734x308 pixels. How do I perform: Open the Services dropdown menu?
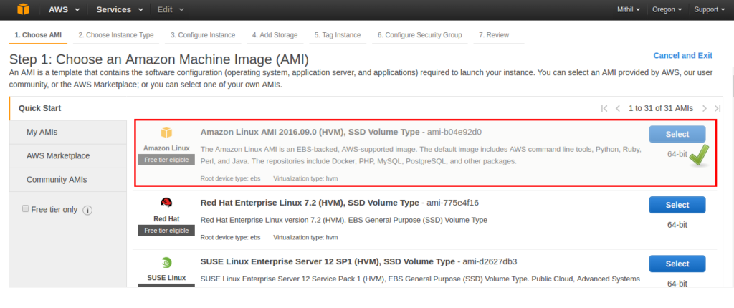click(x=119, y=9)
